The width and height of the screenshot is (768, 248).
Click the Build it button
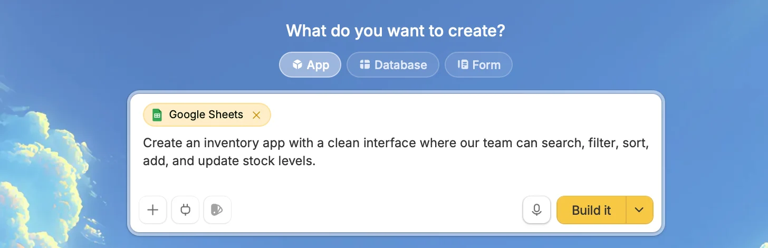[x=591, y=210]
